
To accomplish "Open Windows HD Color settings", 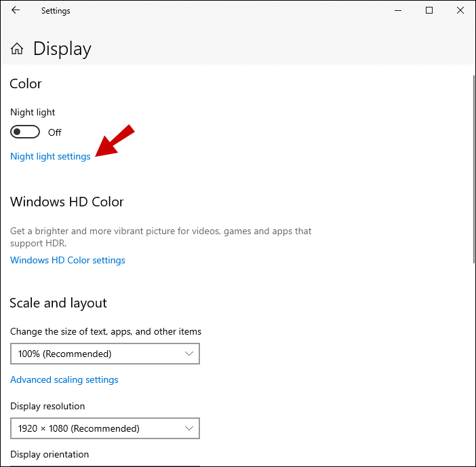I will point(68,260).
